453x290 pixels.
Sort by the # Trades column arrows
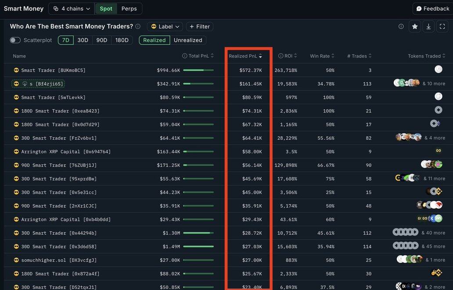370,56
